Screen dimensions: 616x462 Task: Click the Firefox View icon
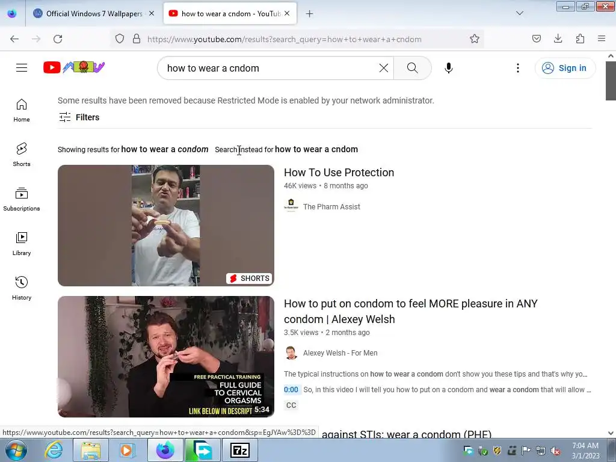[x=12, y=14]
